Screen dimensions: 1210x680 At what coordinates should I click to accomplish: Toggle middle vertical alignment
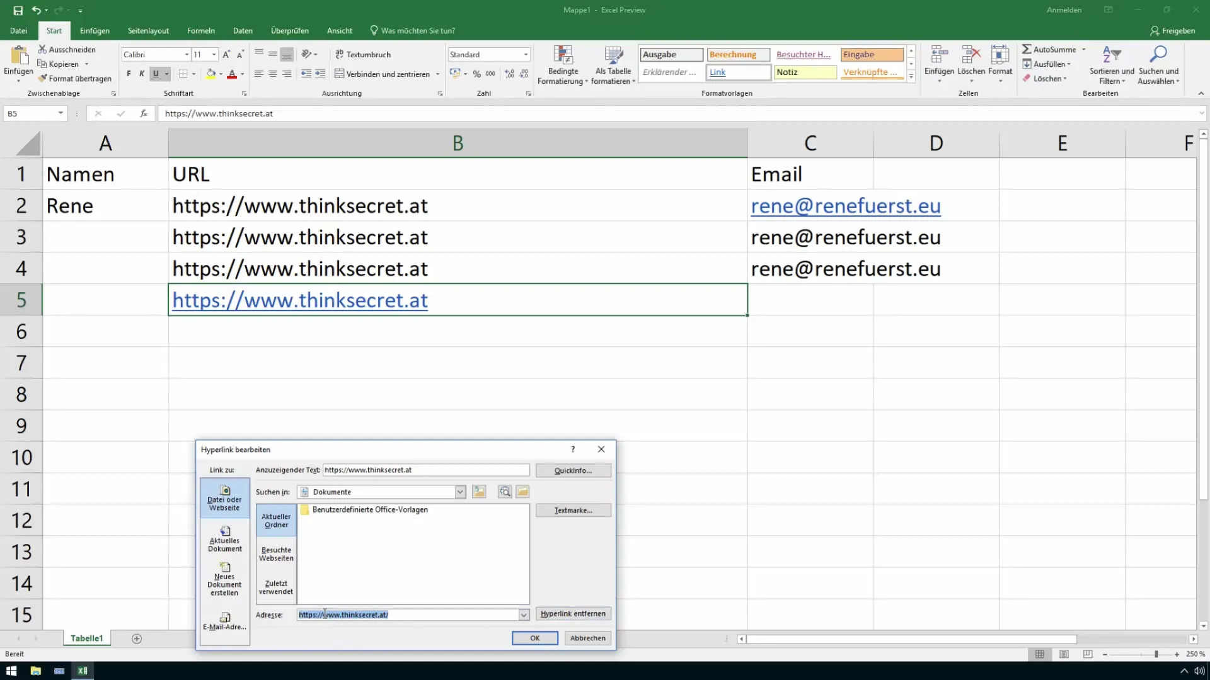click(x=273, y=54)
